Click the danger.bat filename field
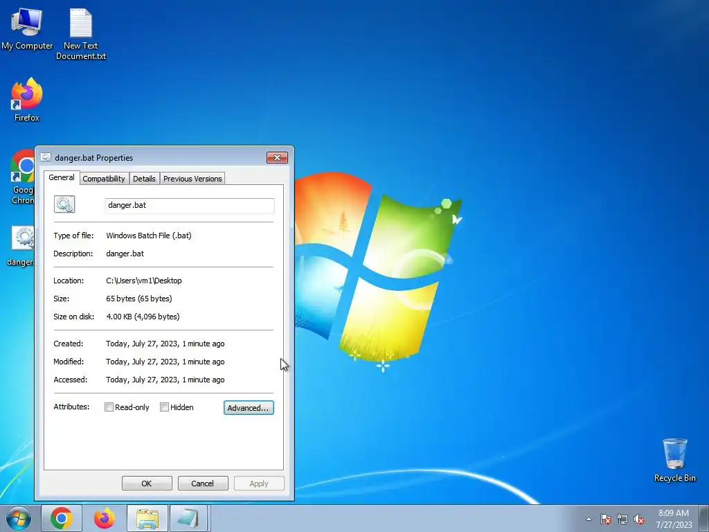The image size is (709, 532). click(190, 205)
